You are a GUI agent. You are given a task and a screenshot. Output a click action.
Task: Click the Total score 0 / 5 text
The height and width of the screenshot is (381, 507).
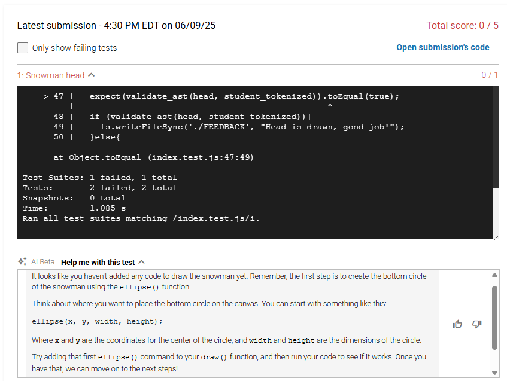click(x=462, y=25)
